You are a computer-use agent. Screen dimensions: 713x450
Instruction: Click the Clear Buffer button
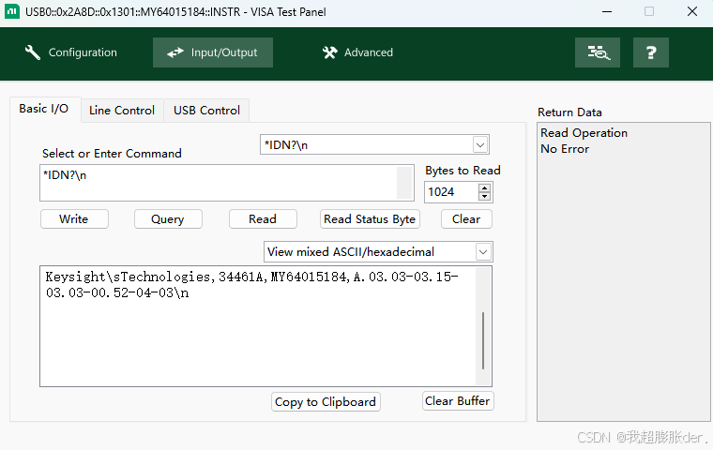pos(458,401)
